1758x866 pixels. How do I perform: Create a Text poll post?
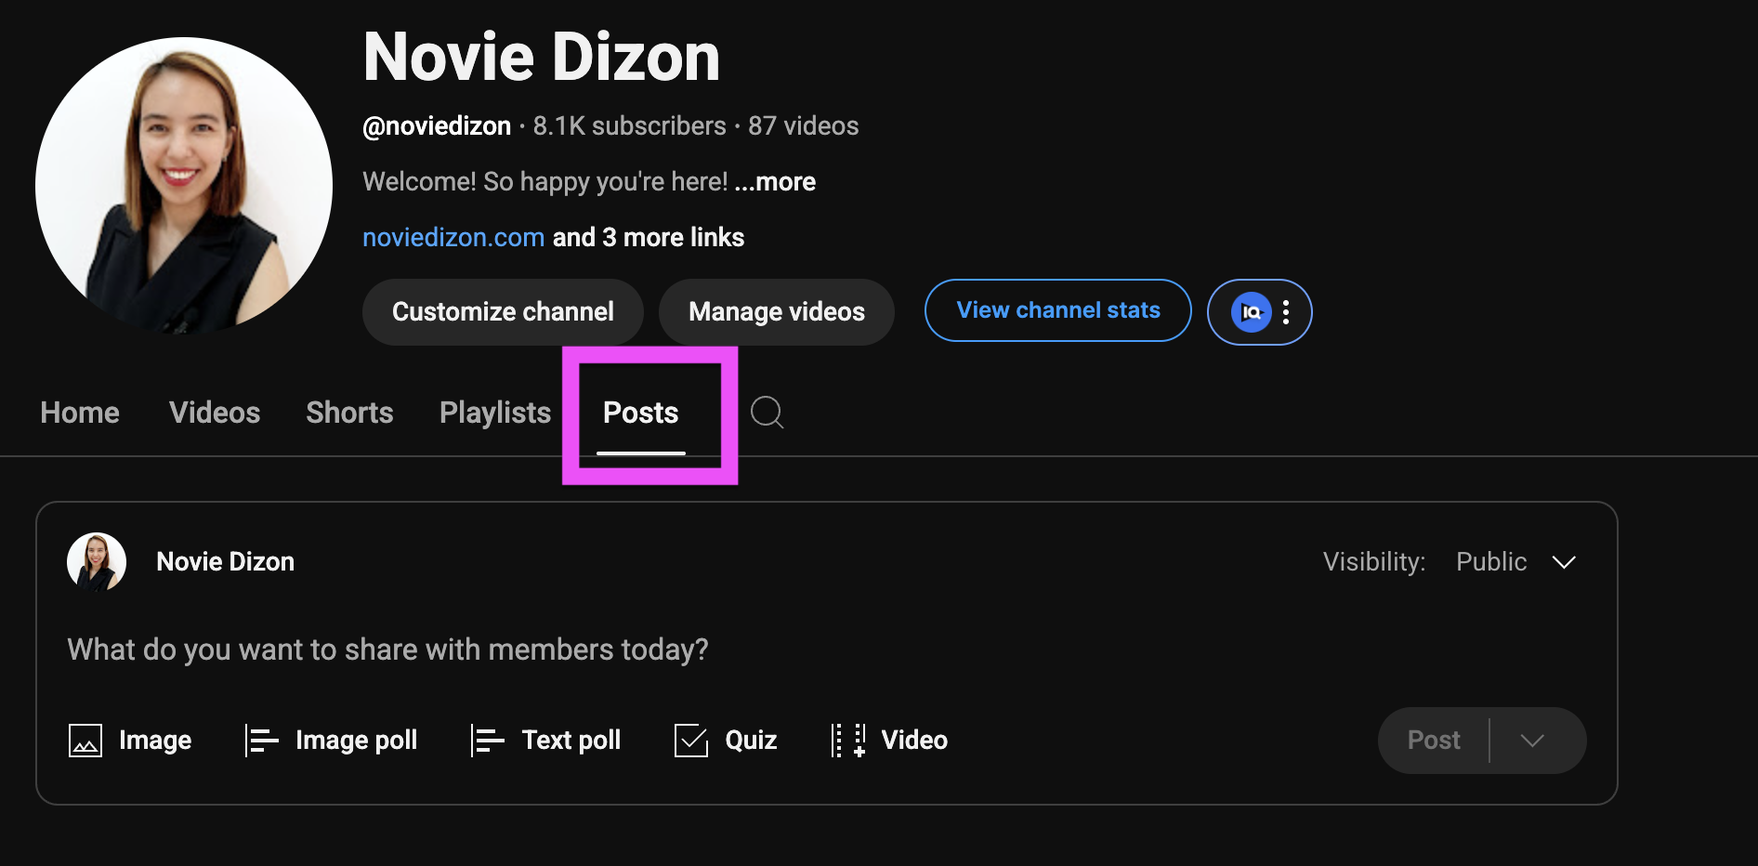point(545,741)
